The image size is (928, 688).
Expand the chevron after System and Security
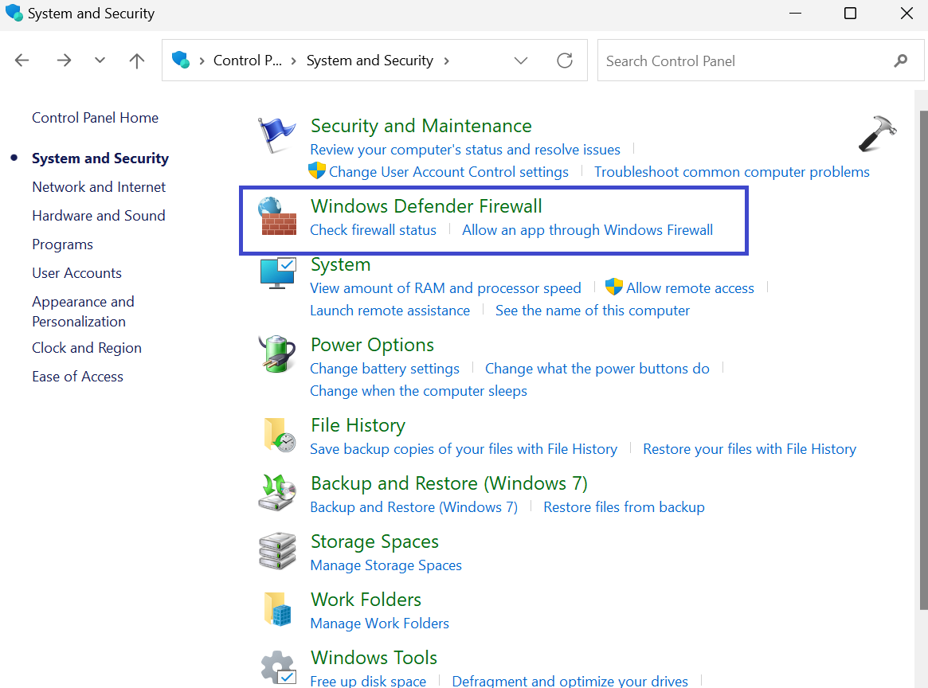click(x=446, y=61)
